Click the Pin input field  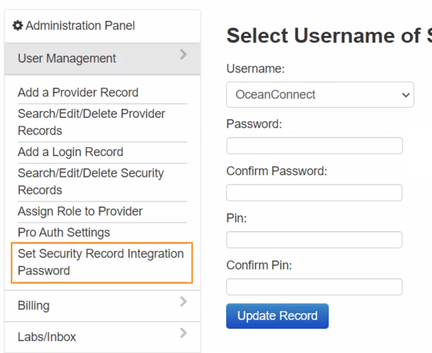(x=314, y=240)
